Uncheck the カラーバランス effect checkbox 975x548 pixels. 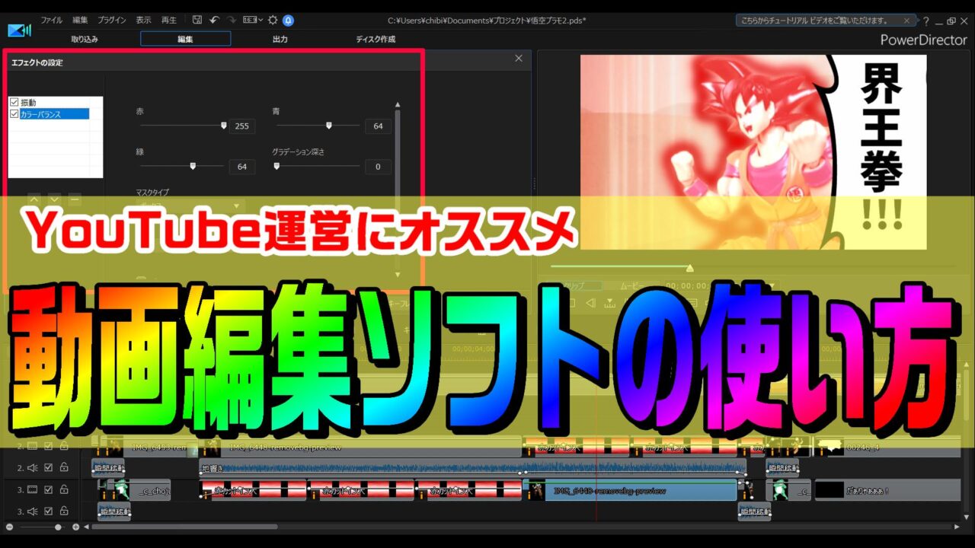14,114
